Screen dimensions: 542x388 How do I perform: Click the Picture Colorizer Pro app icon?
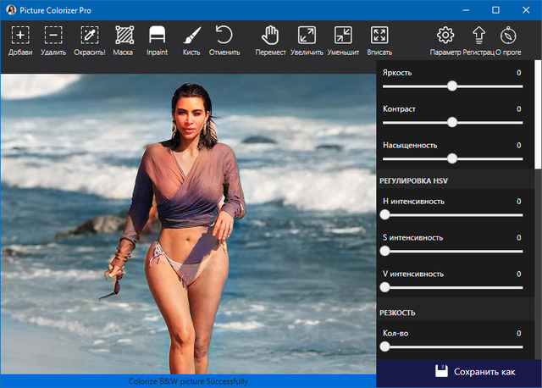coord(11,10)
